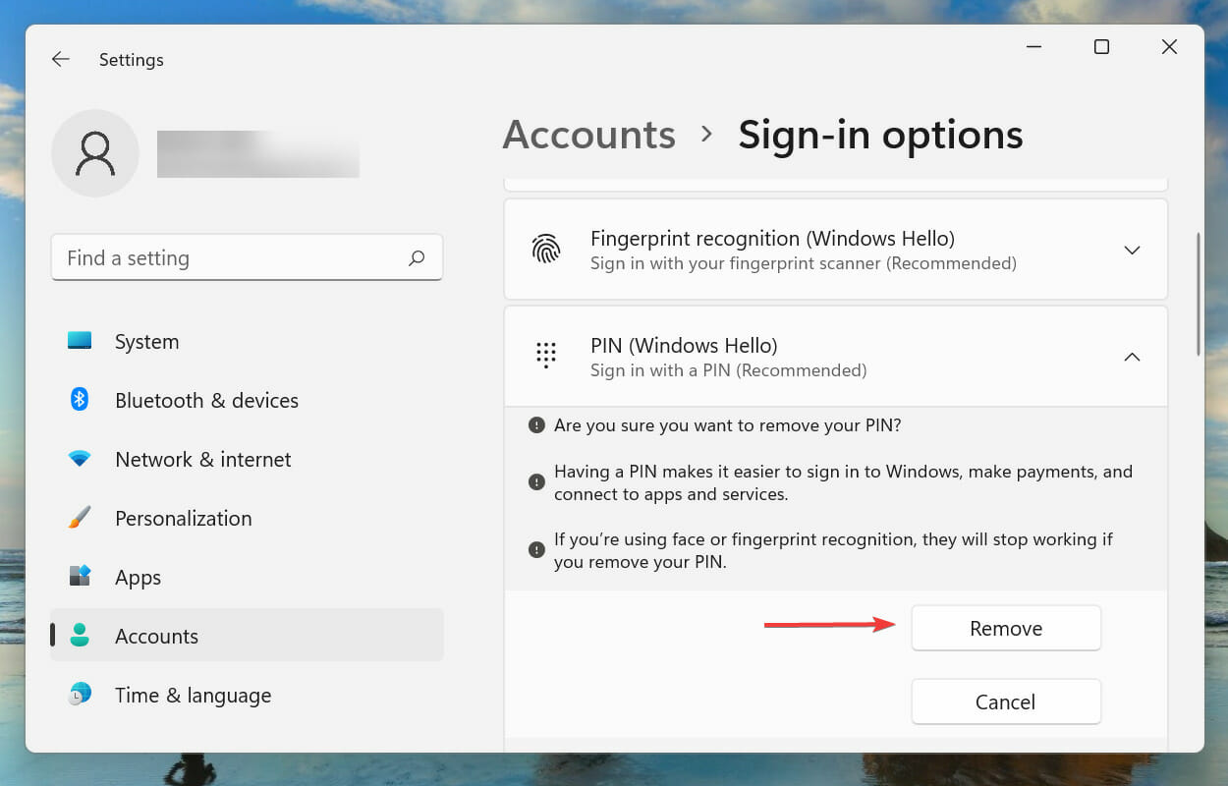Click the fingerprint icon

tap(546, 250)
